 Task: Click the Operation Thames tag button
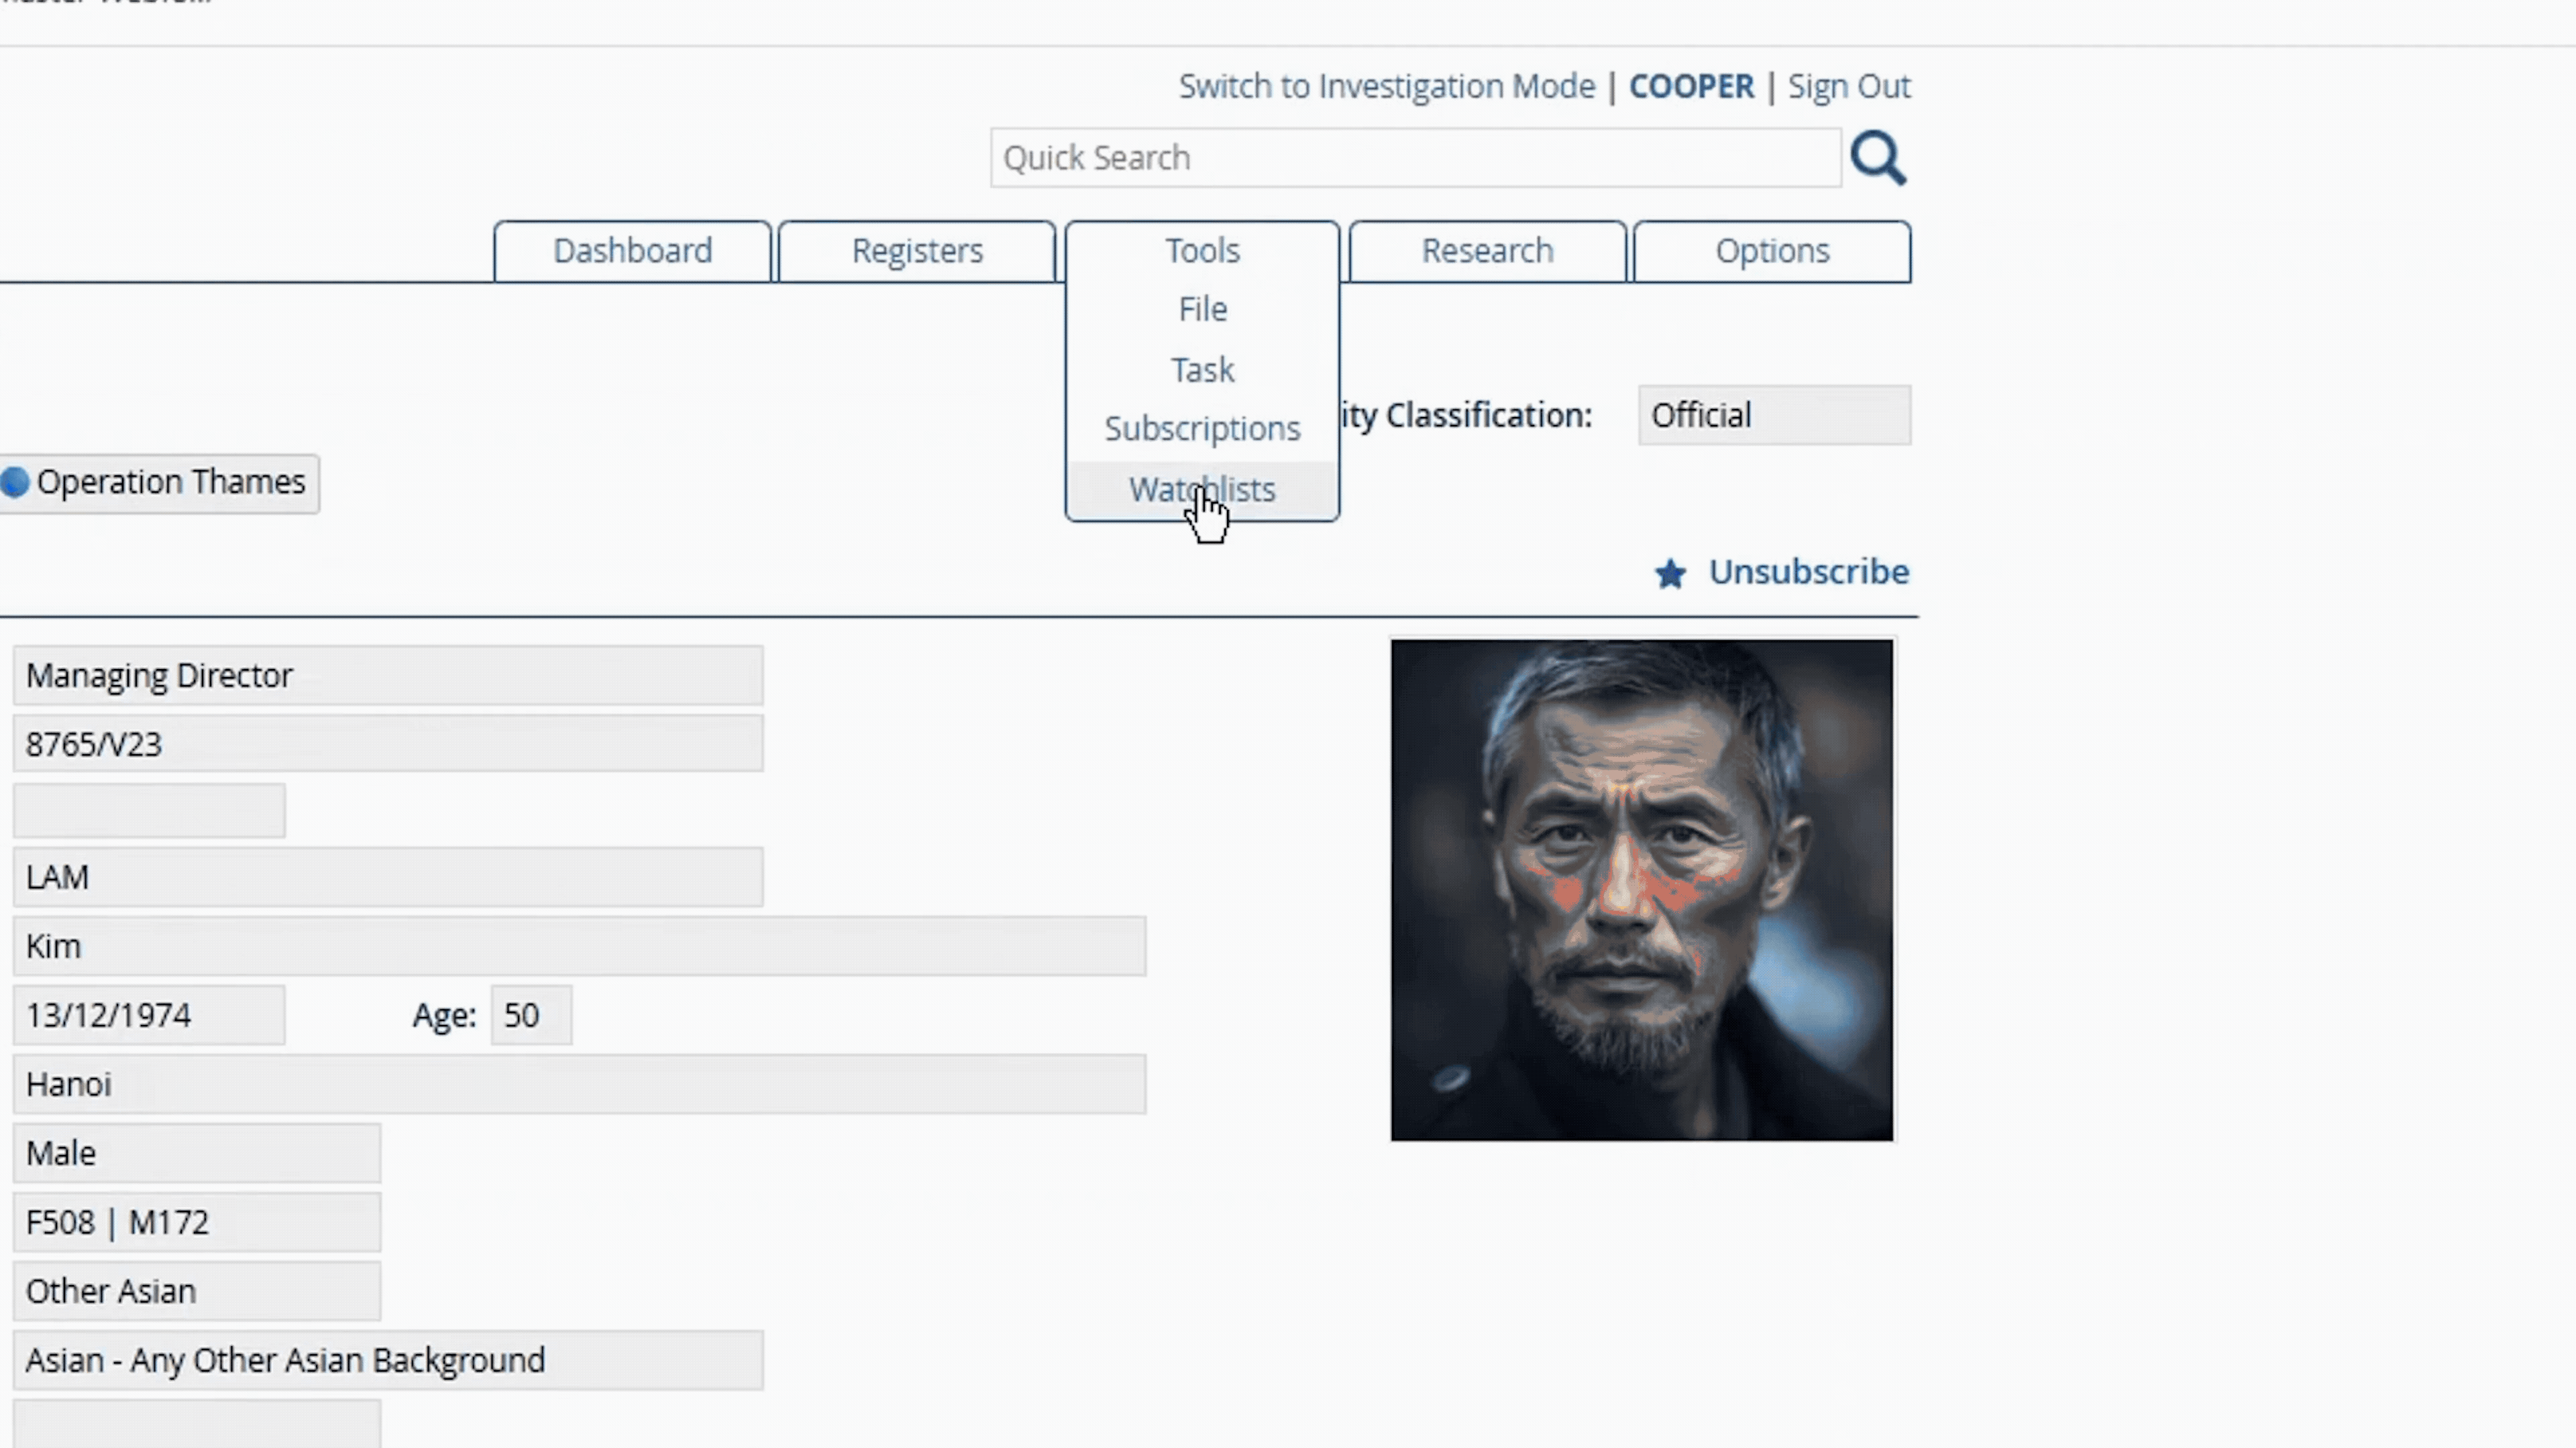(170, 483)
